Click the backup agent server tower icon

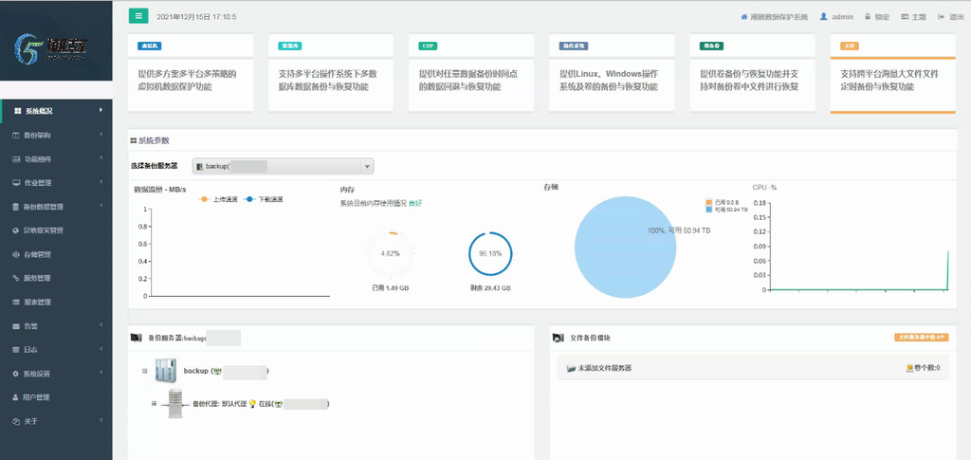click(174, 403)
